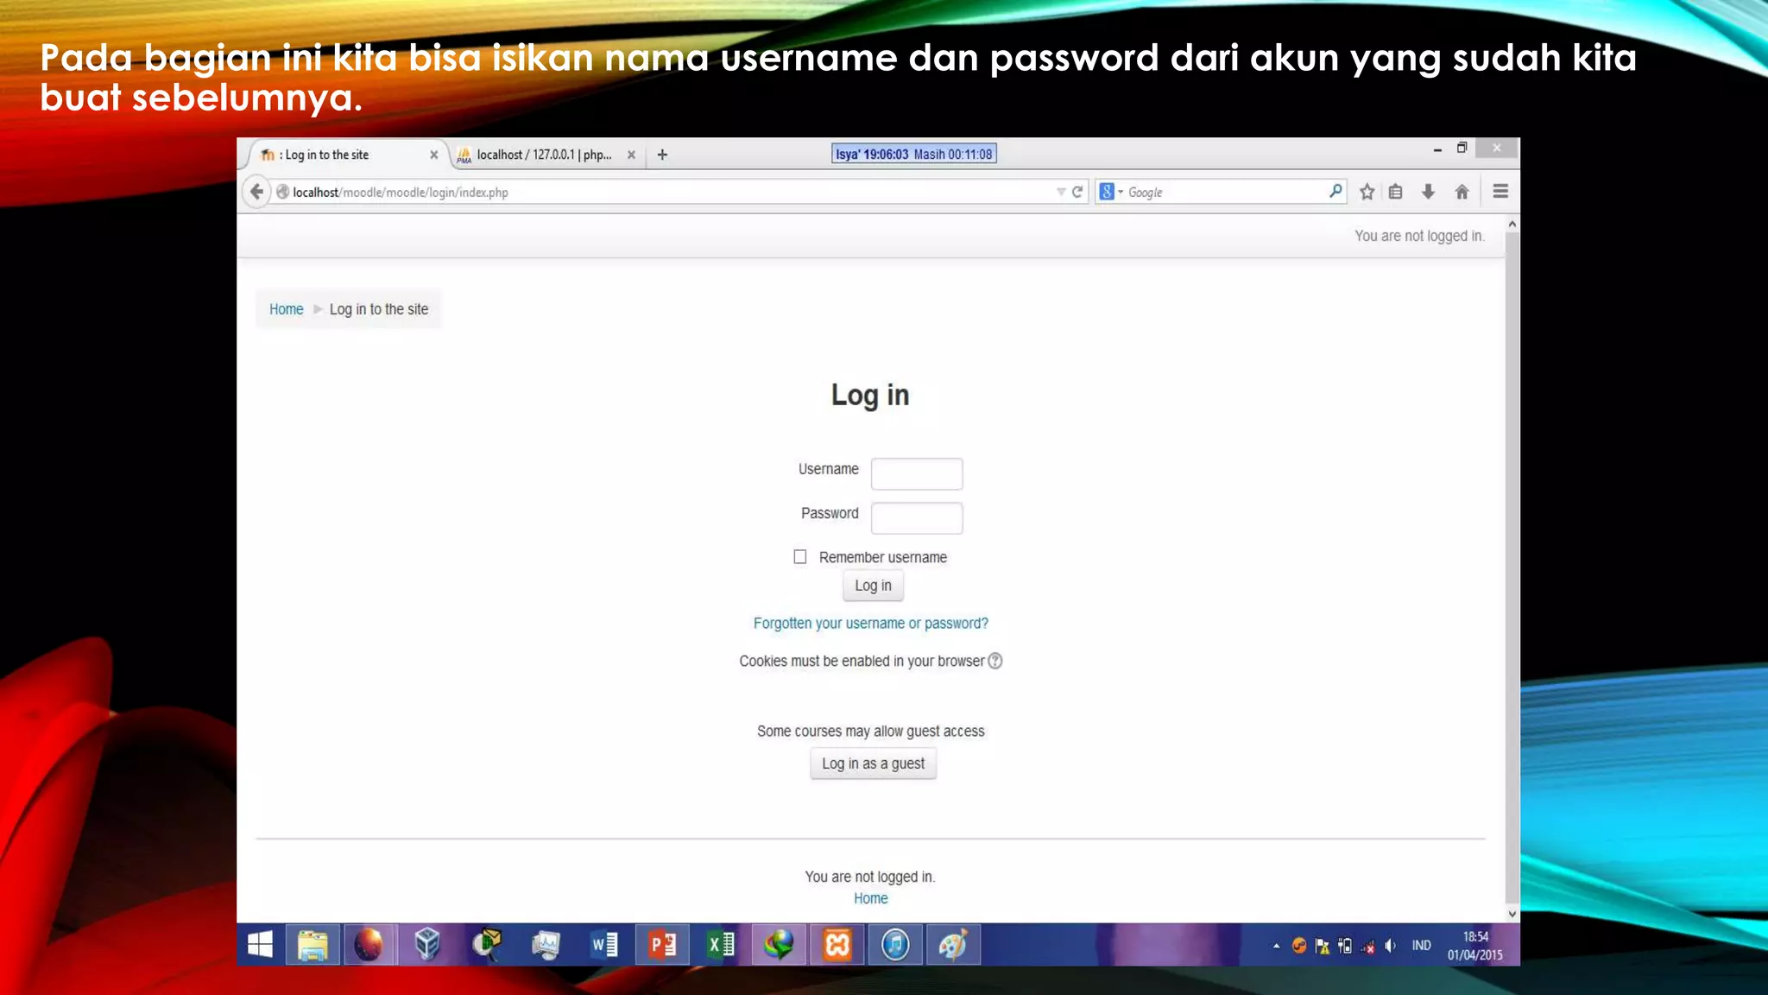Screen dimensions: 1768x995
Task: Click the search magnifier icon in Google box
Action: (x=1335, y=191)
